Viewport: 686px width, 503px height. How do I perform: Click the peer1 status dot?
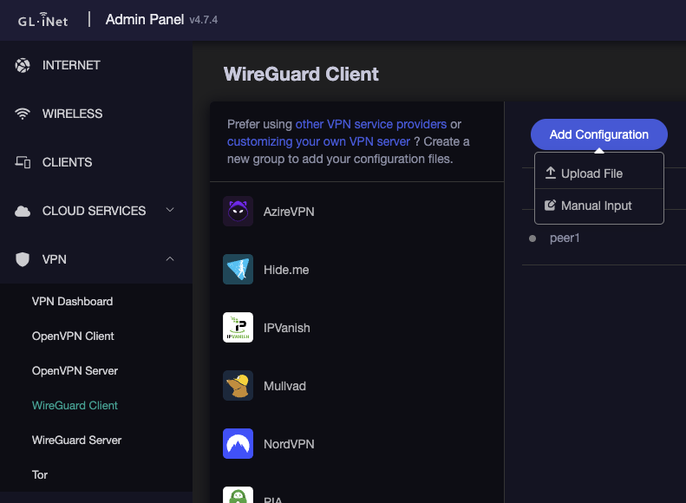coord(532,238)
